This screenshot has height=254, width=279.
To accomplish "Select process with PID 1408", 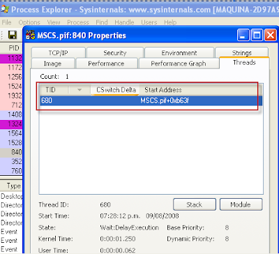I will click(11, 114).
